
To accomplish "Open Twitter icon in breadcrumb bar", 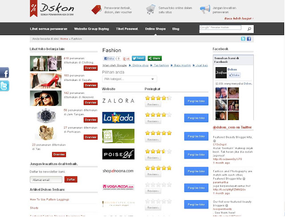I will pyautogui.click(x=243, y=39).
